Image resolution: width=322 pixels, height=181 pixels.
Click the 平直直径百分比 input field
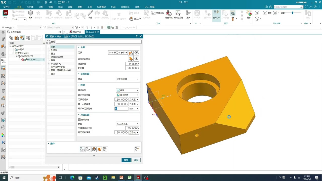click(x=132, y=128)
